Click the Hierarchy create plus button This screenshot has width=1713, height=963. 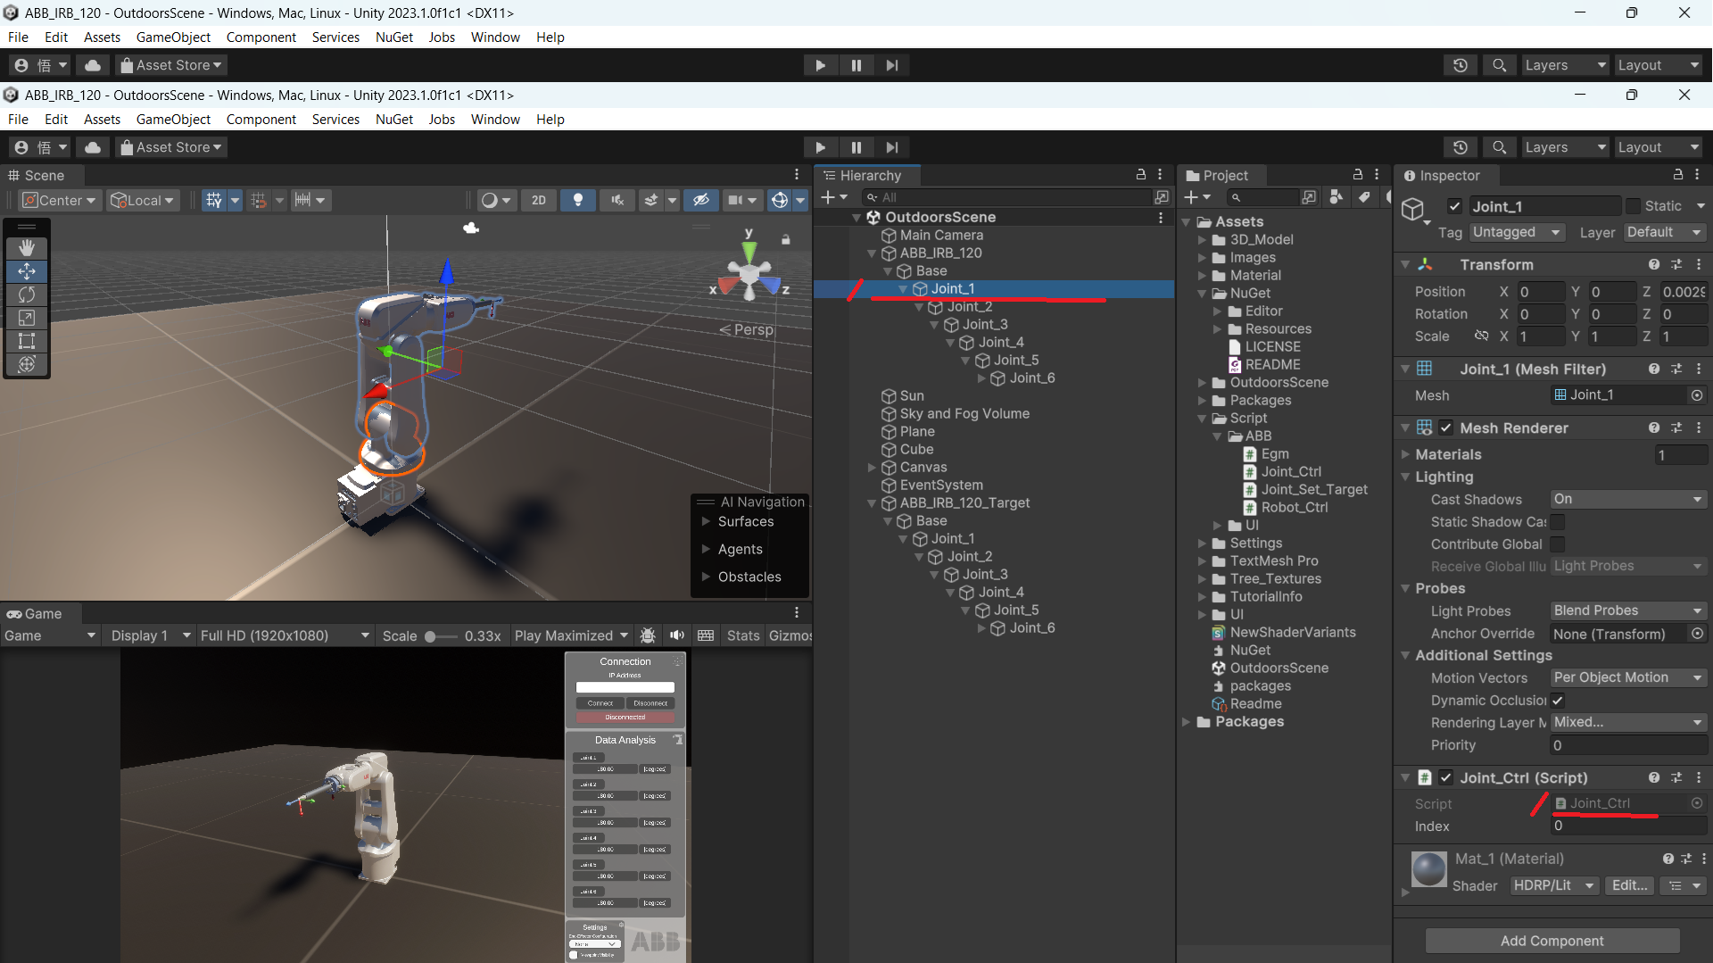pos(834,197)
